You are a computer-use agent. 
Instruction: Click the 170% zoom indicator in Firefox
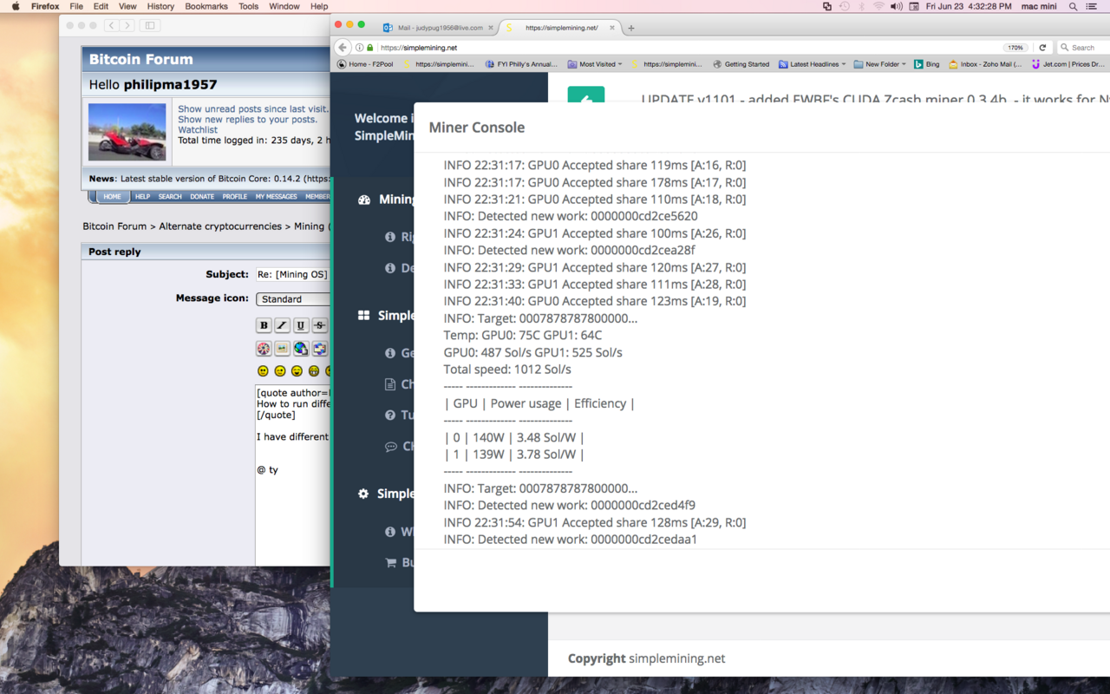(x=1015, y=48)
